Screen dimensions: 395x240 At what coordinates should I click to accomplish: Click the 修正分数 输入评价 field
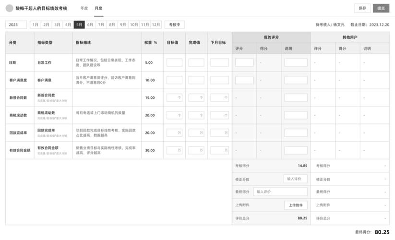pos(296,179)
